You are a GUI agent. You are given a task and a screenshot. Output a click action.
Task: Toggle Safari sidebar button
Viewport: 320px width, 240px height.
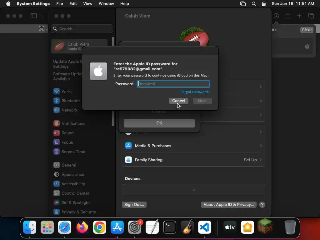[34, 16]
